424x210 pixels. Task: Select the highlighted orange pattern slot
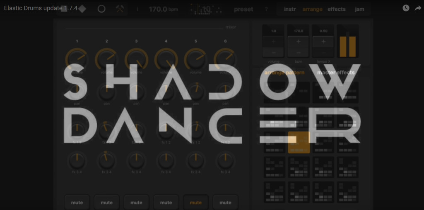[299, 142]
